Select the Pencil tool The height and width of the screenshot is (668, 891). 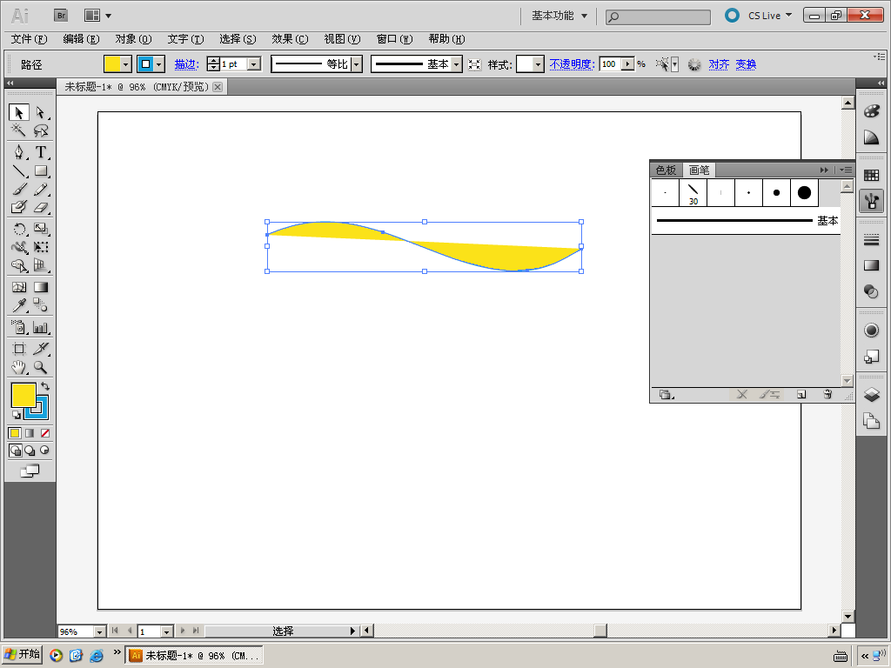(x=40, y=189)
